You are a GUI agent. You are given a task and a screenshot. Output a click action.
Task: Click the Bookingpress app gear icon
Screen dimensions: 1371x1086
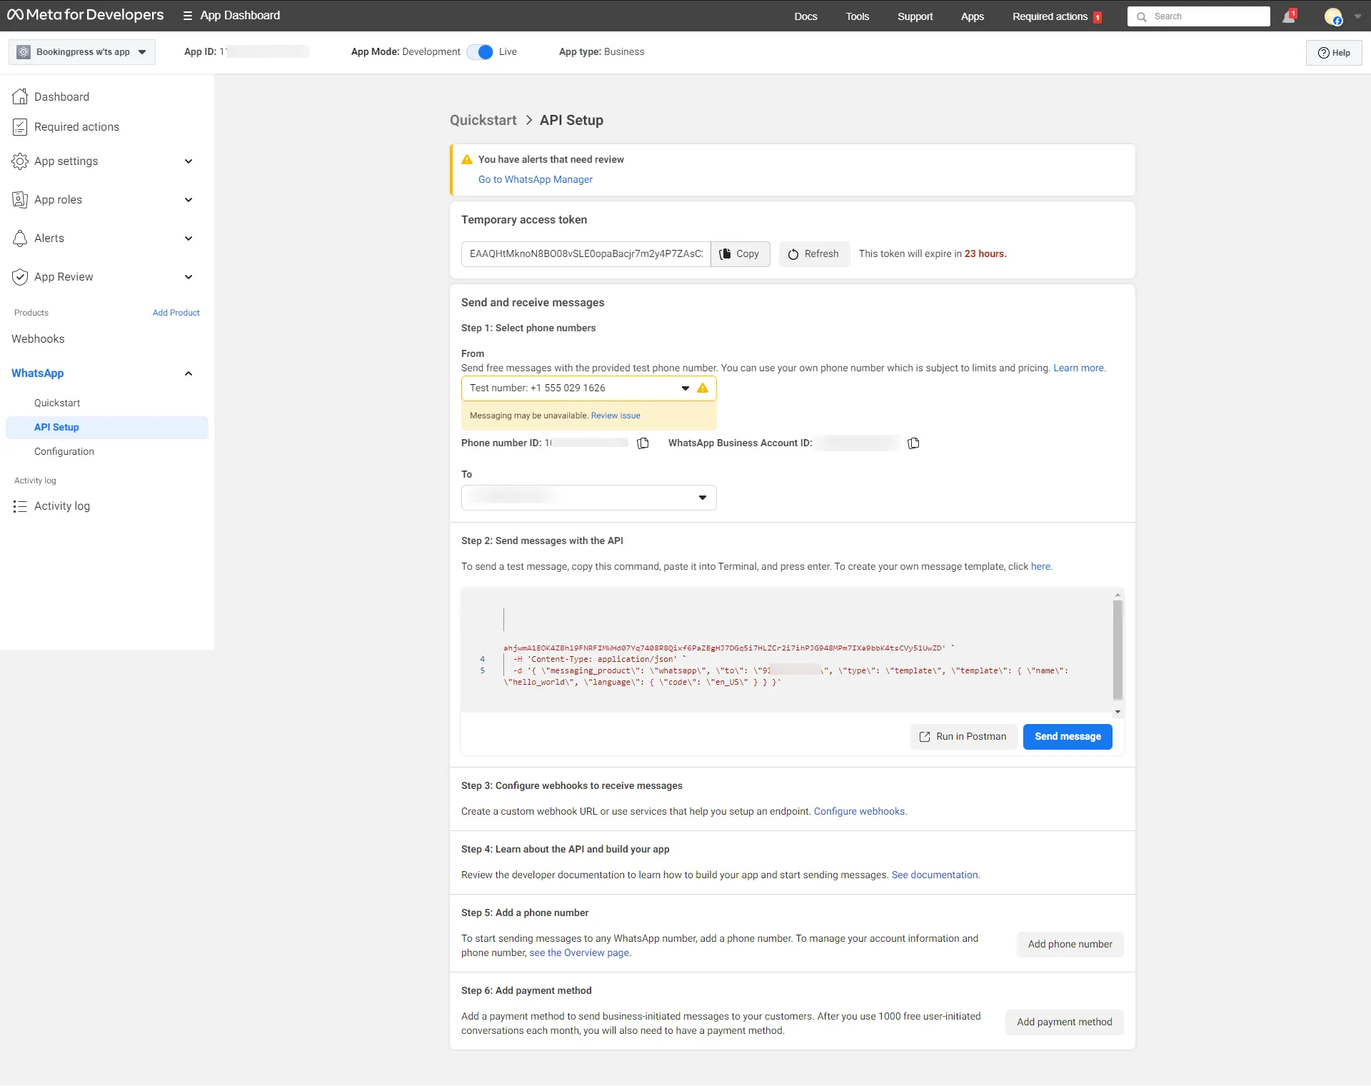pos(24,52)
